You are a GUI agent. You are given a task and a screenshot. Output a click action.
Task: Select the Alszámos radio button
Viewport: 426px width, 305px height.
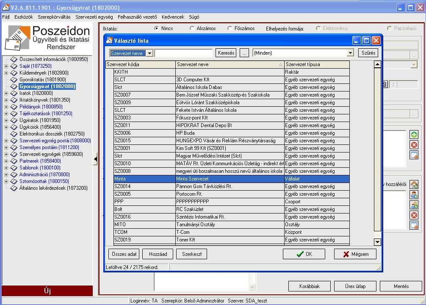coord(192,28)
